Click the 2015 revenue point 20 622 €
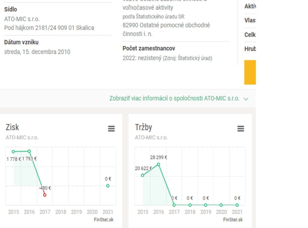 (143, 175)
